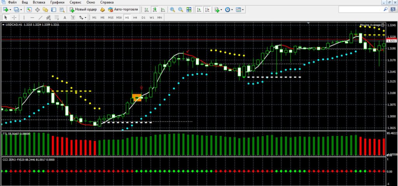This screenshot has width=398, height=186.
Task: Click the chart shift triangle marker
Action: 308,23
